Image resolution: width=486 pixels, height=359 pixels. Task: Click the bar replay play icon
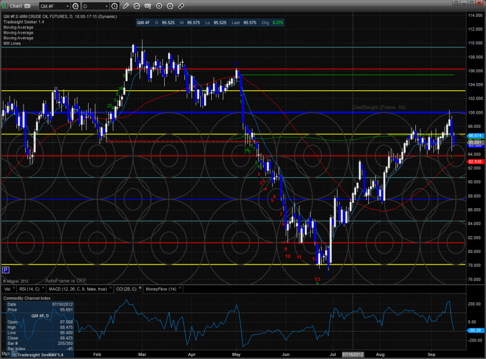coord(159,6)
